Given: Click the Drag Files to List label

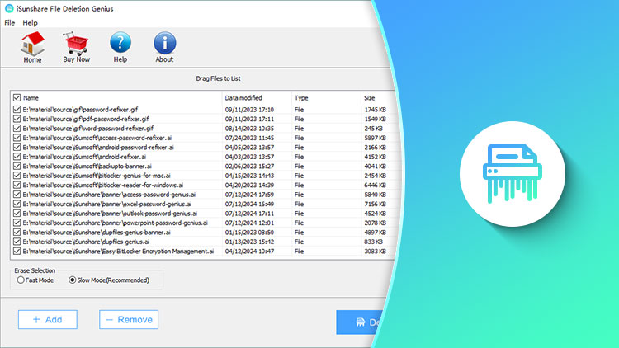Looking at the screenshot, I should coord(218,78).
